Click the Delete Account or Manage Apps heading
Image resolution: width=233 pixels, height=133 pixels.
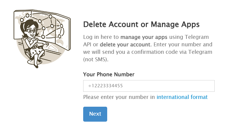click(x=141, y=25)
